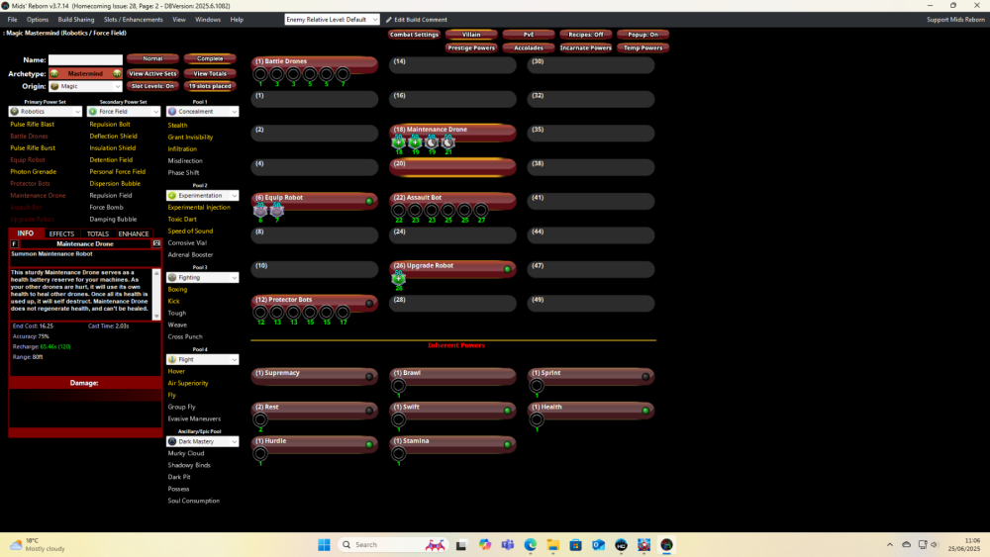Click the first enhancement icon under Equip Robot

(260, 210)
